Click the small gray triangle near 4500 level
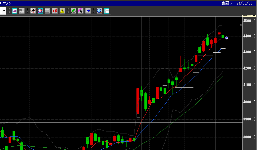The width and height of the screenshot is (257, 150). (x=241, y=25)
